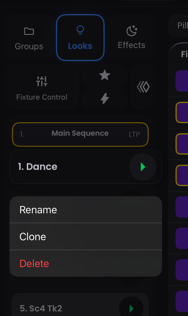The height and width of the screenshot is (316, 188).
Task: Click the lightning bolt icon
Action: pos(105,98)
